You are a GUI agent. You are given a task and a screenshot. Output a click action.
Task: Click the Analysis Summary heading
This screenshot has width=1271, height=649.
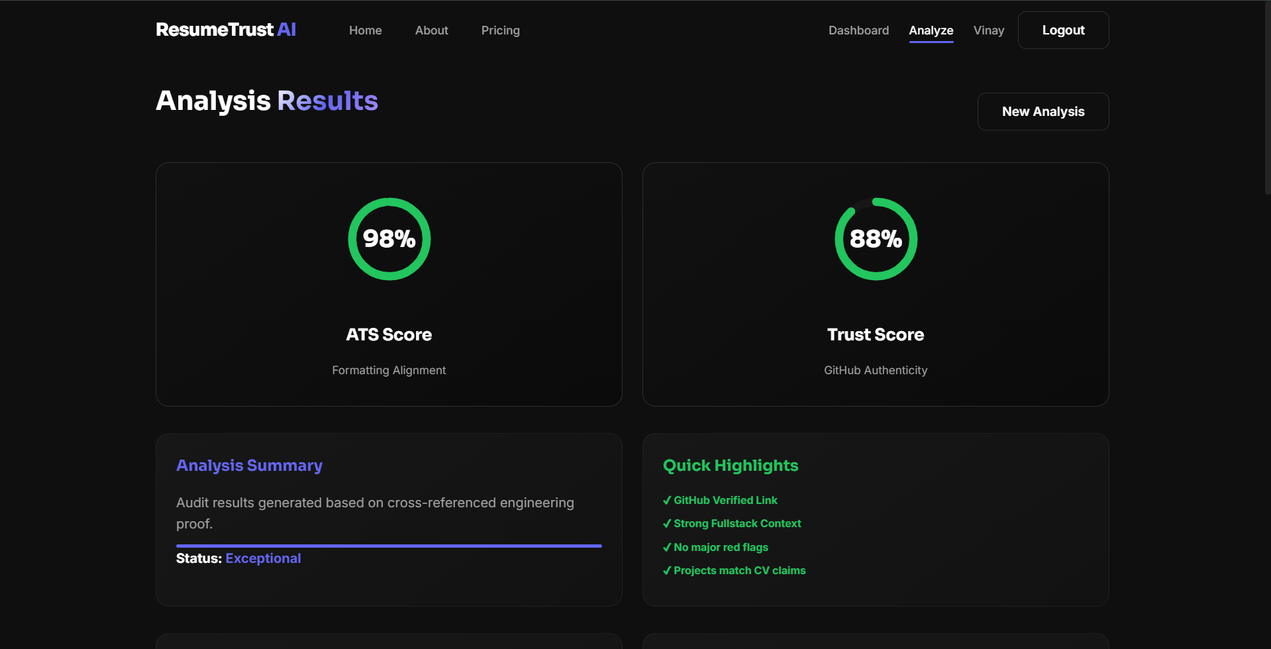coord(249,466)
